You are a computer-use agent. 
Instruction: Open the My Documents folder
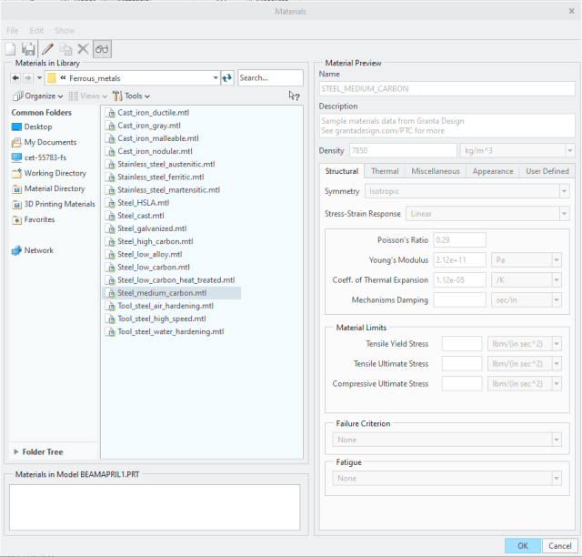point(45,142)
